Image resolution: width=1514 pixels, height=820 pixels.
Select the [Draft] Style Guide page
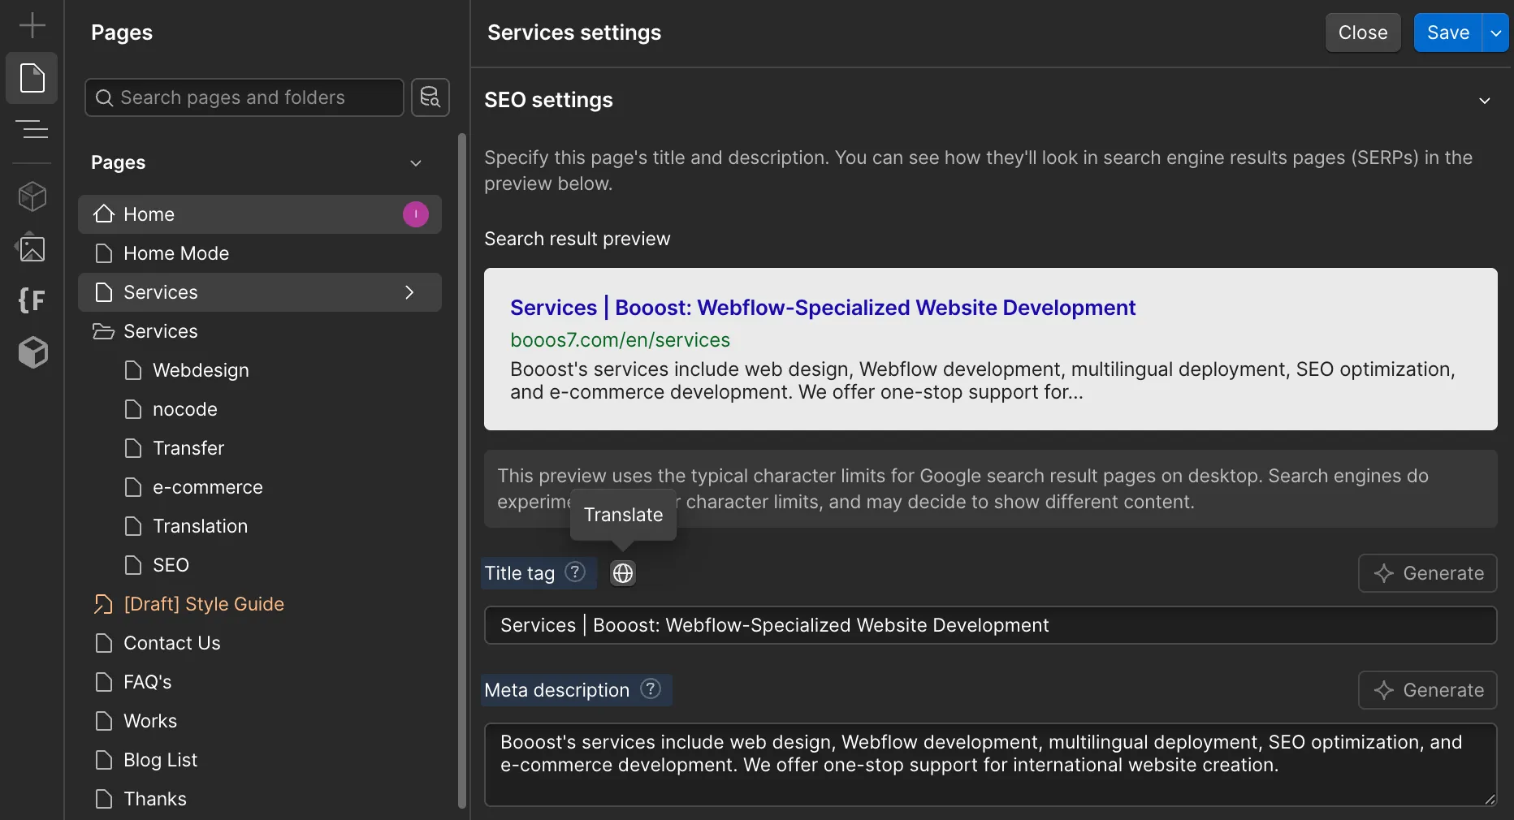coord(260,604)
